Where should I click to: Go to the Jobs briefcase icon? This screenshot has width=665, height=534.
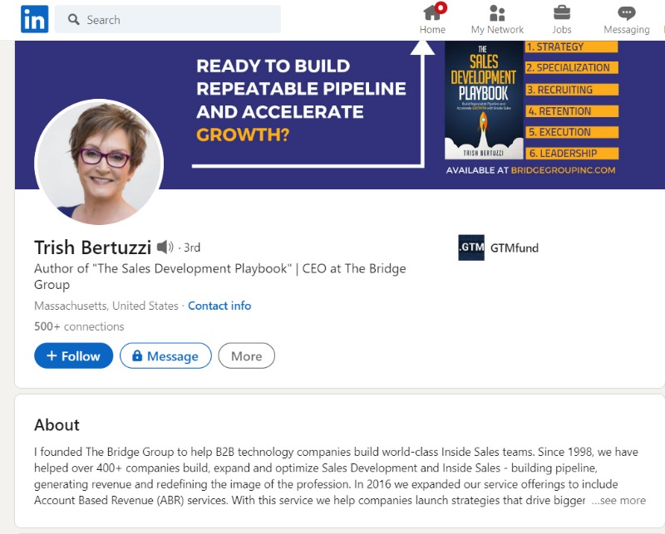562,13
